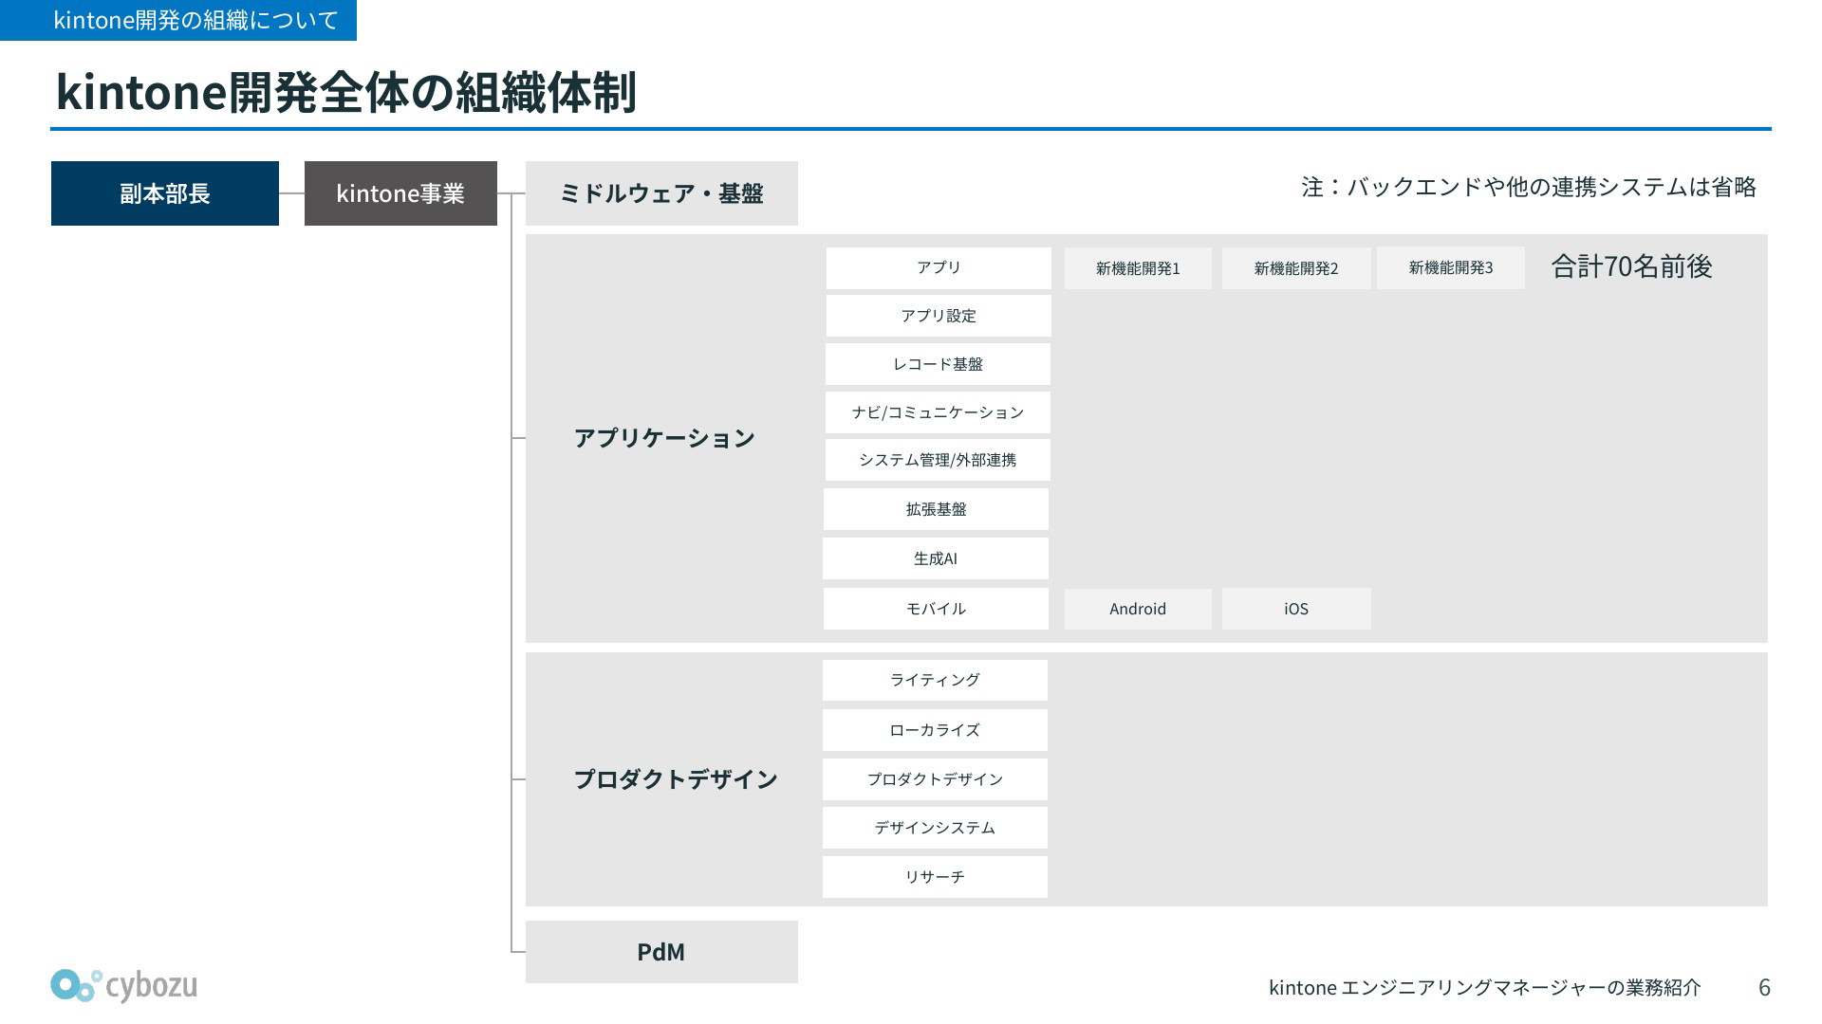This screenshot has width=1822, height=1024.
Task: Click the Android sub-team box
Action: [x=1138, y=609]
